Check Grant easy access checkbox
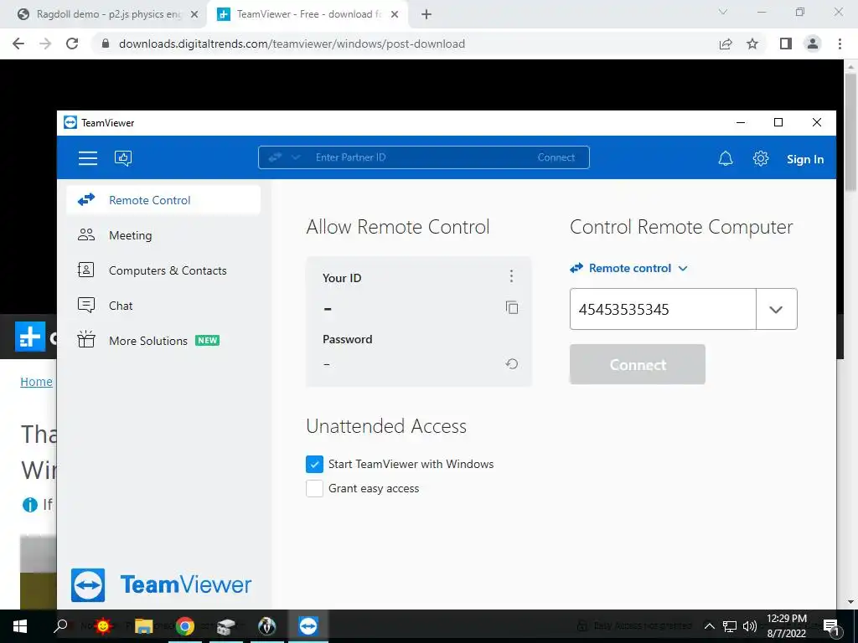 (x=315, y=488)
